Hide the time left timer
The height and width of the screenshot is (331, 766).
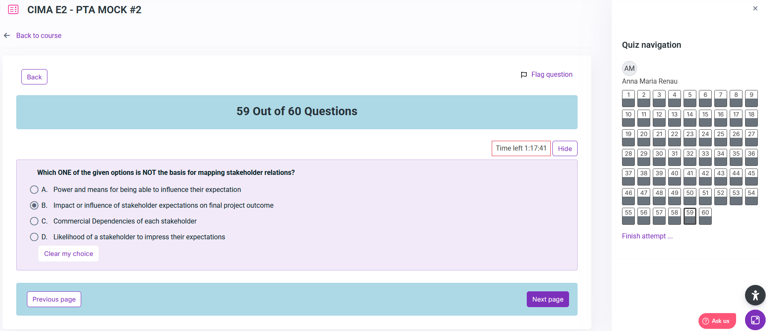[564, 148]
